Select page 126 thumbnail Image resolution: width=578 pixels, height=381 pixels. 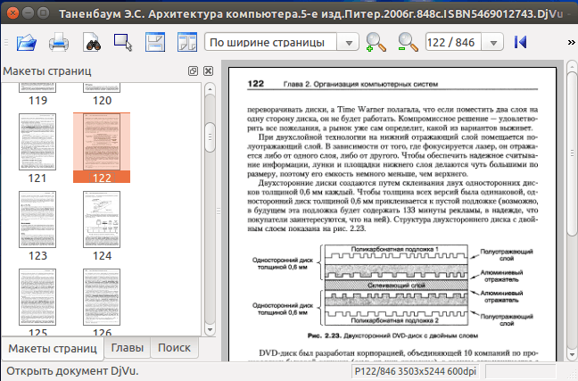click(102, 302)
